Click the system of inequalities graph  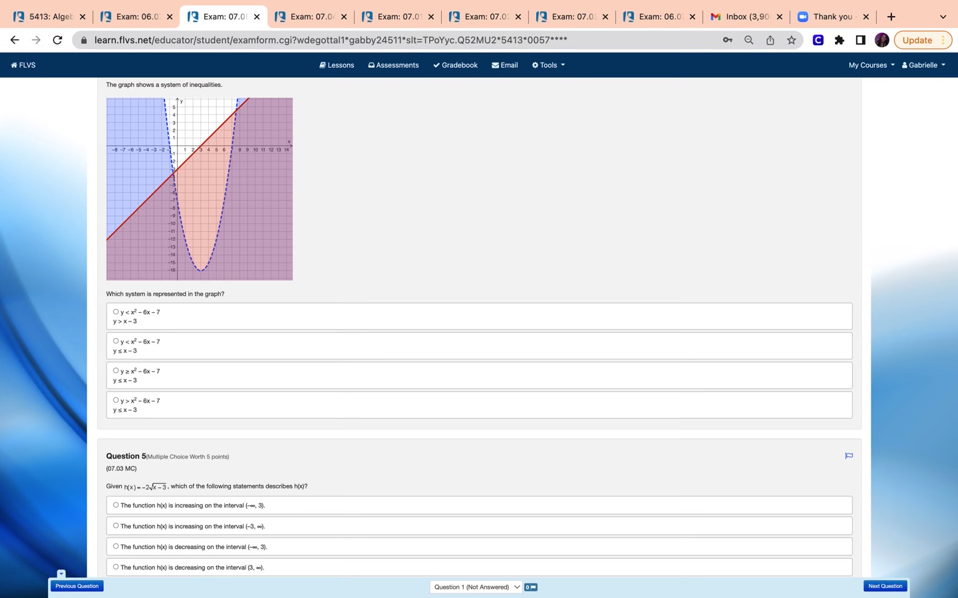(200, 189)
